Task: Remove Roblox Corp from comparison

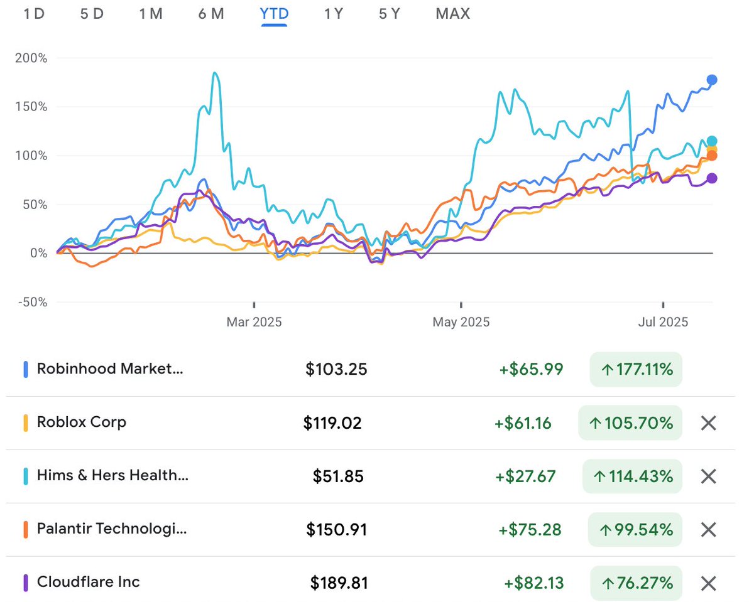Action: point(708,423)
